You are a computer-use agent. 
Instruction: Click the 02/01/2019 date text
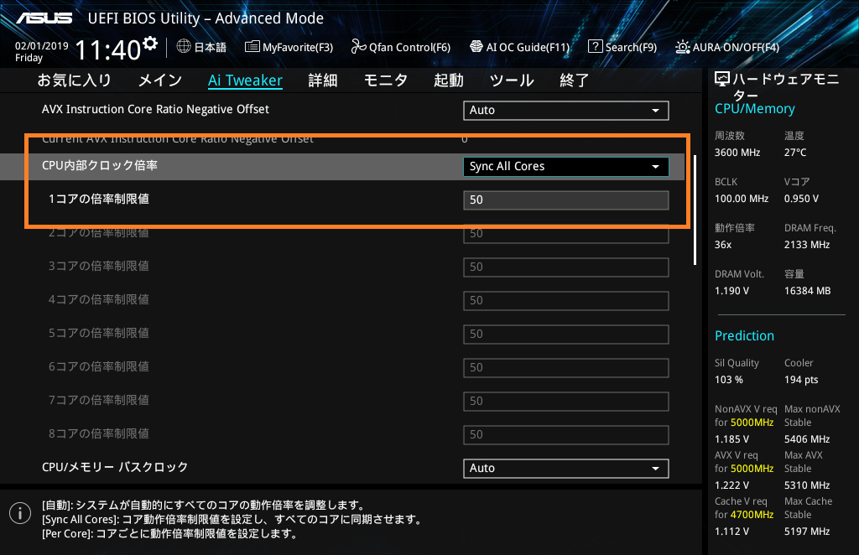click(x=42, y=46)
